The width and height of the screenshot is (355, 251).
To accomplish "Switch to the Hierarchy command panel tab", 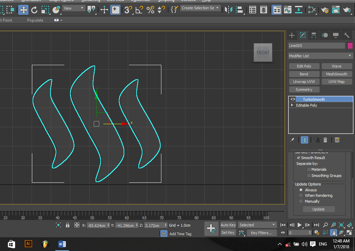I will click(313, 35).
